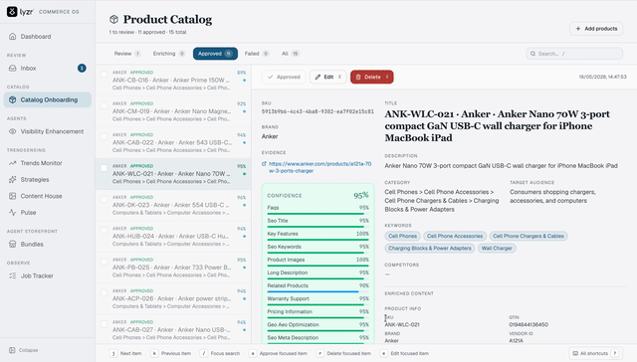Select Catalog Onboarding in the sidebar

click(48, 99)
